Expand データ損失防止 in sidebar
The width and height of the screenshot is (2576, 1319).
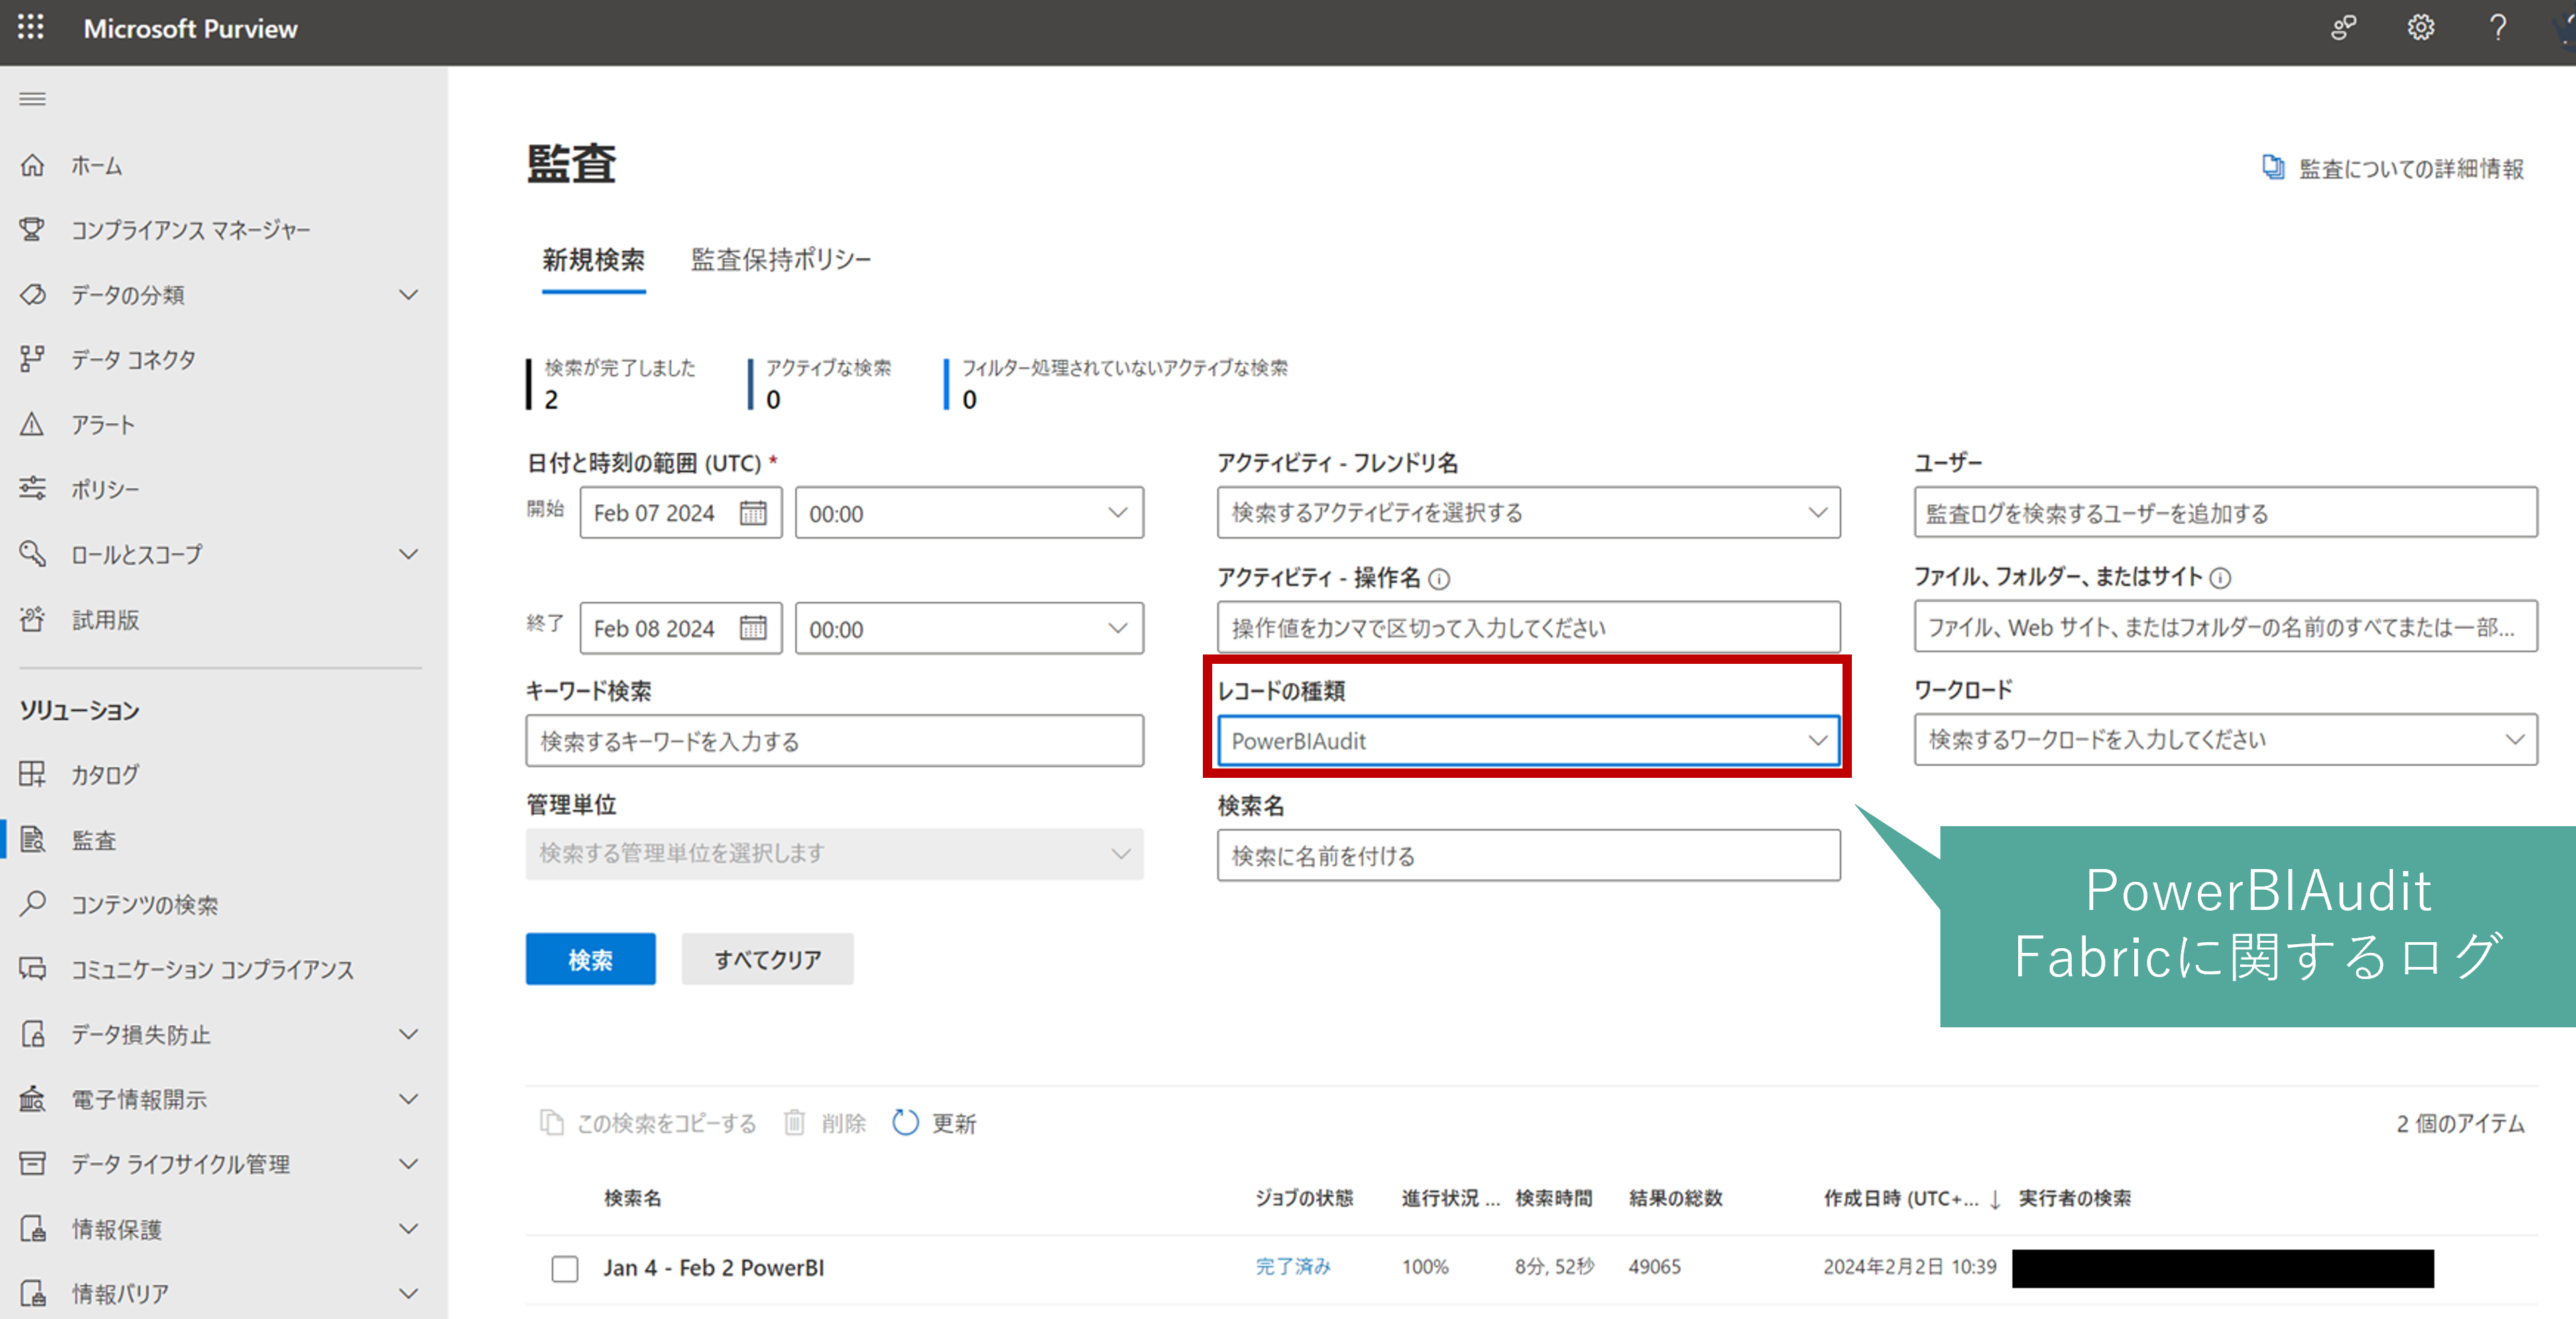pos(408,1034)
